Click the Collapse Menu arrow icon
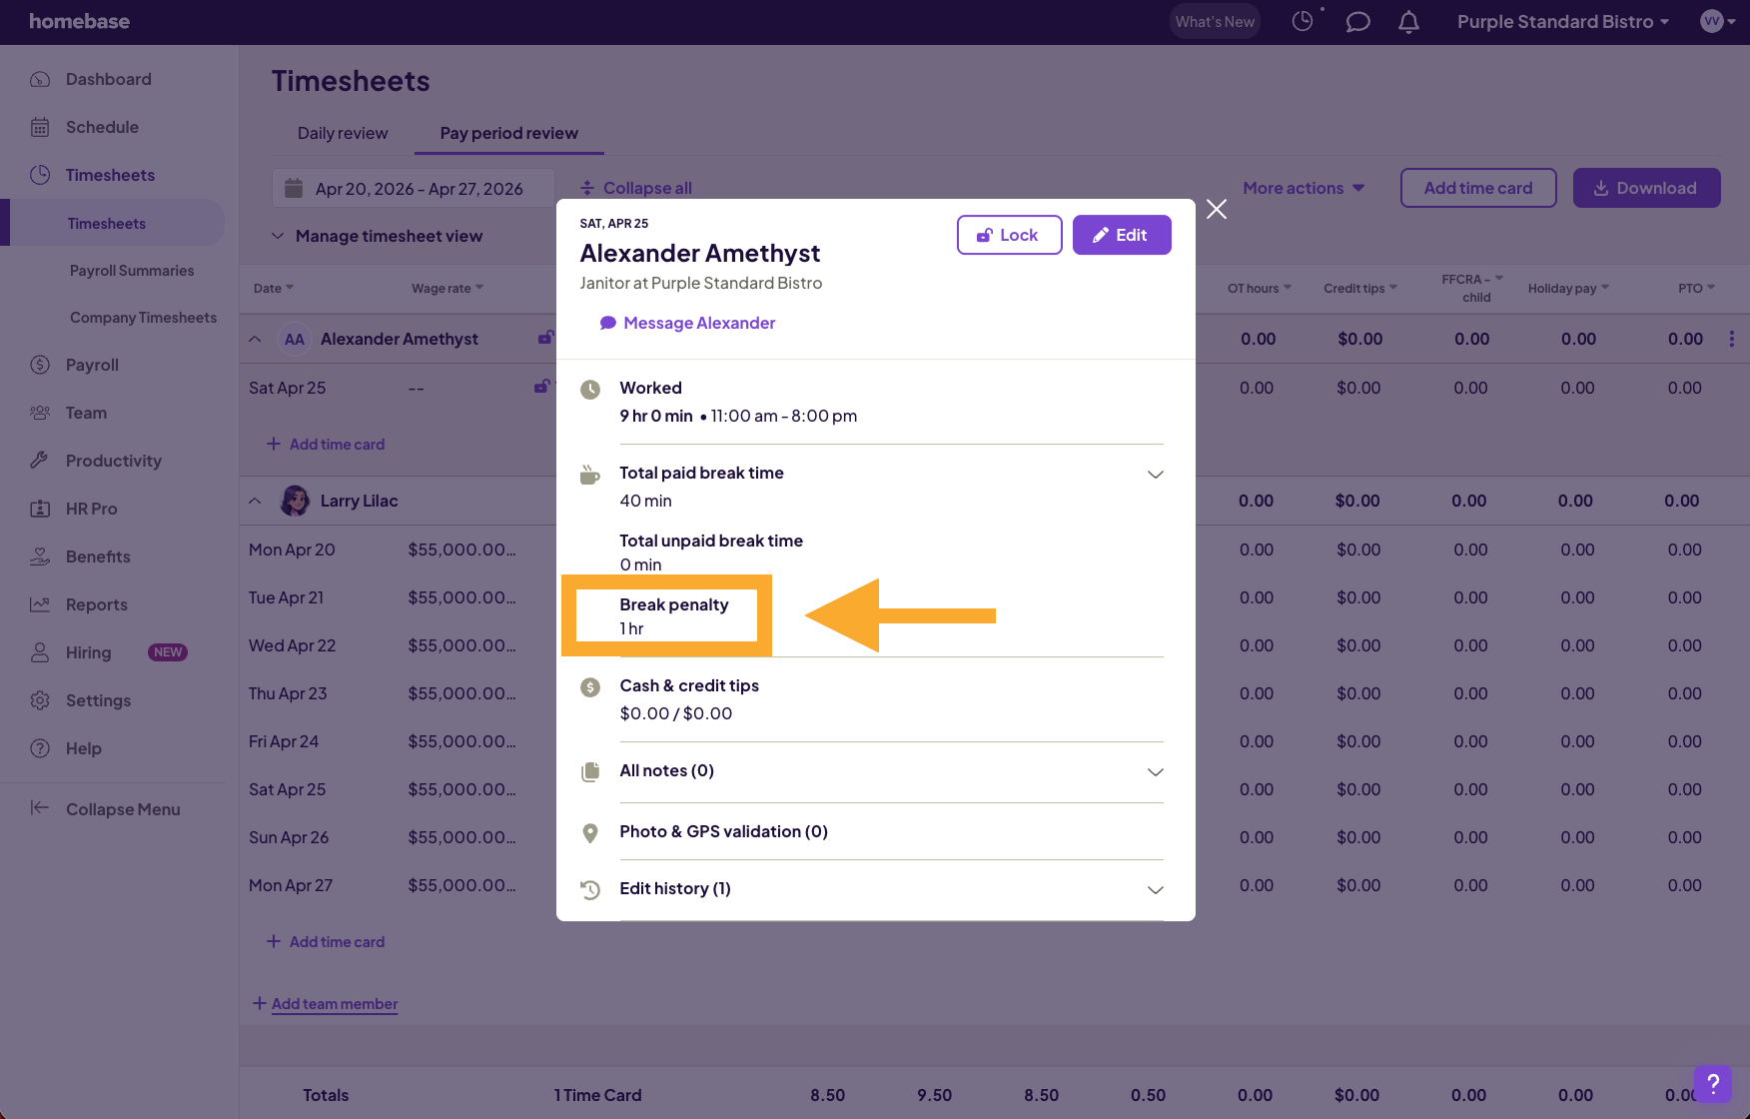The height and width of the screenshot is (1119, 1750). (x=40, y=808)
